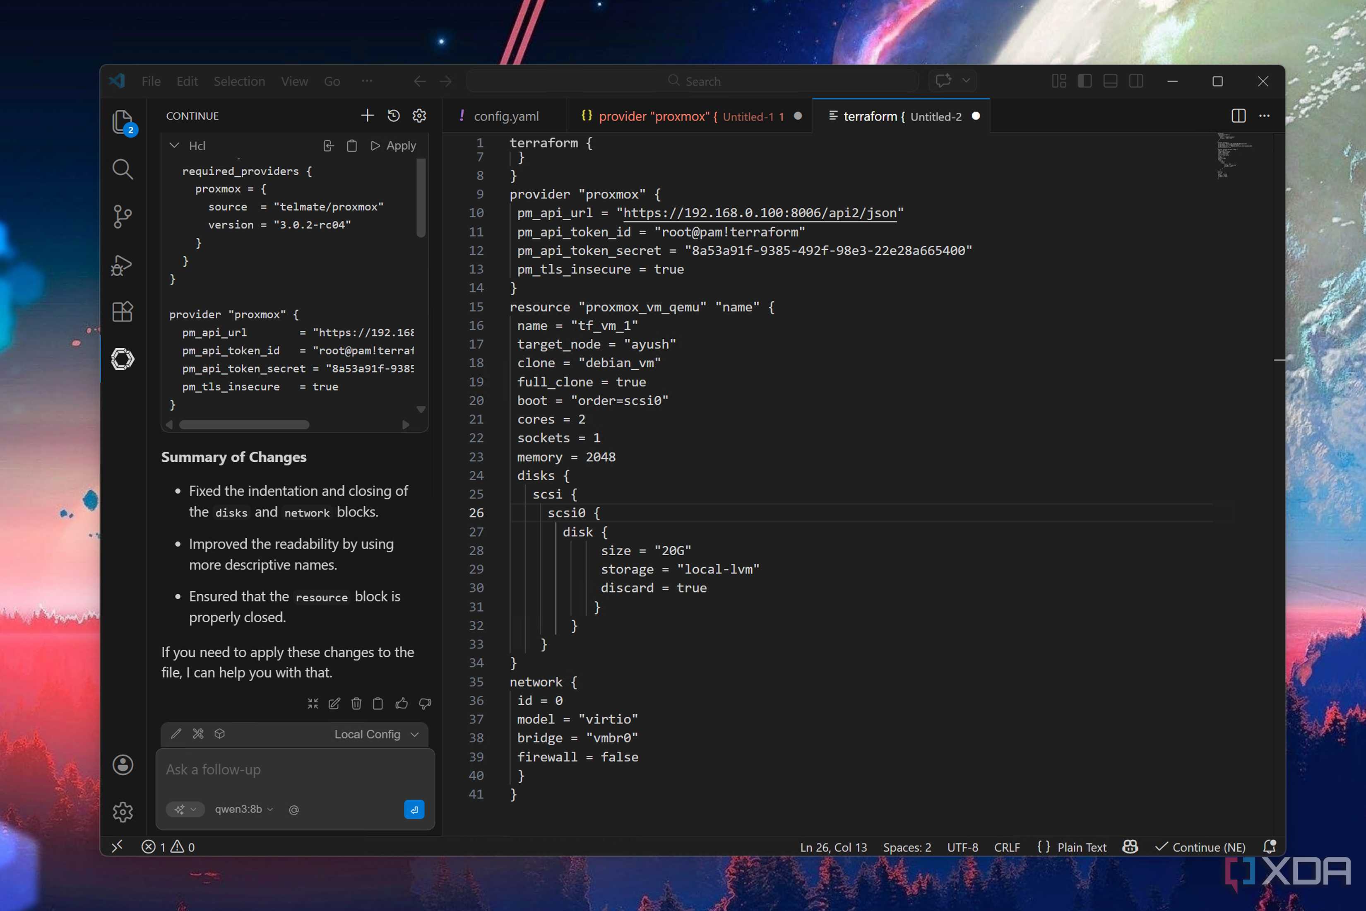1366x911 pixels.
Task: Open remote window from status bar
Action: pos(117,846)
